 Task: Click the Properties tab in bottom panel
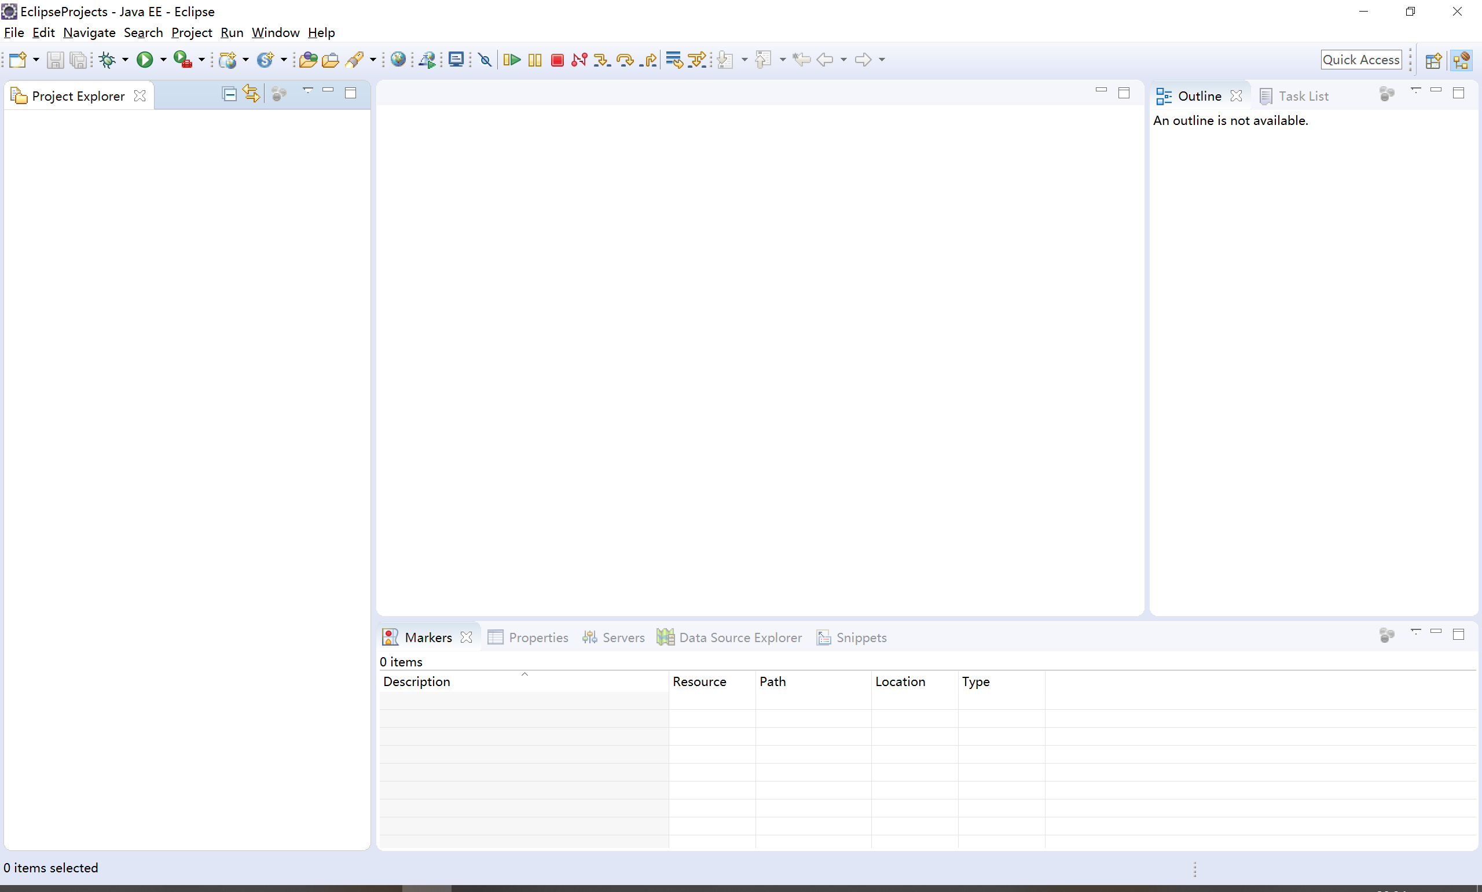click(538, 637)
